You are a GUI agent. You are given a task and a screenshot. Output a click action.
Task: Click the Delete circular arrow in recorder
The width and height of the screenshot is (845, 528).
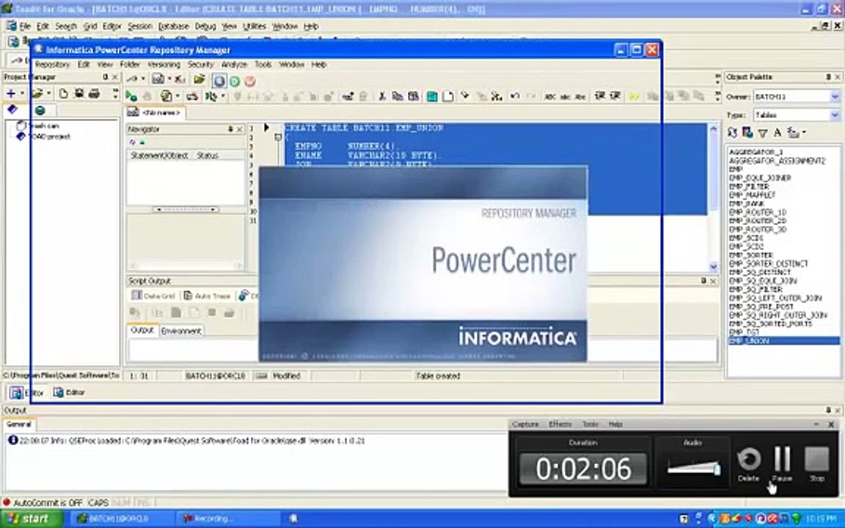click(x=748, y=461)
